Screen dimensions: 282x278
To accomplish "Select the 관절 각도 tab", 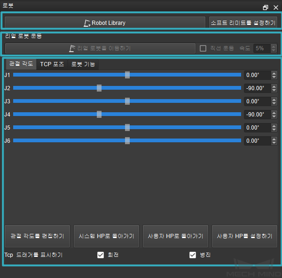I will [21, 64].
